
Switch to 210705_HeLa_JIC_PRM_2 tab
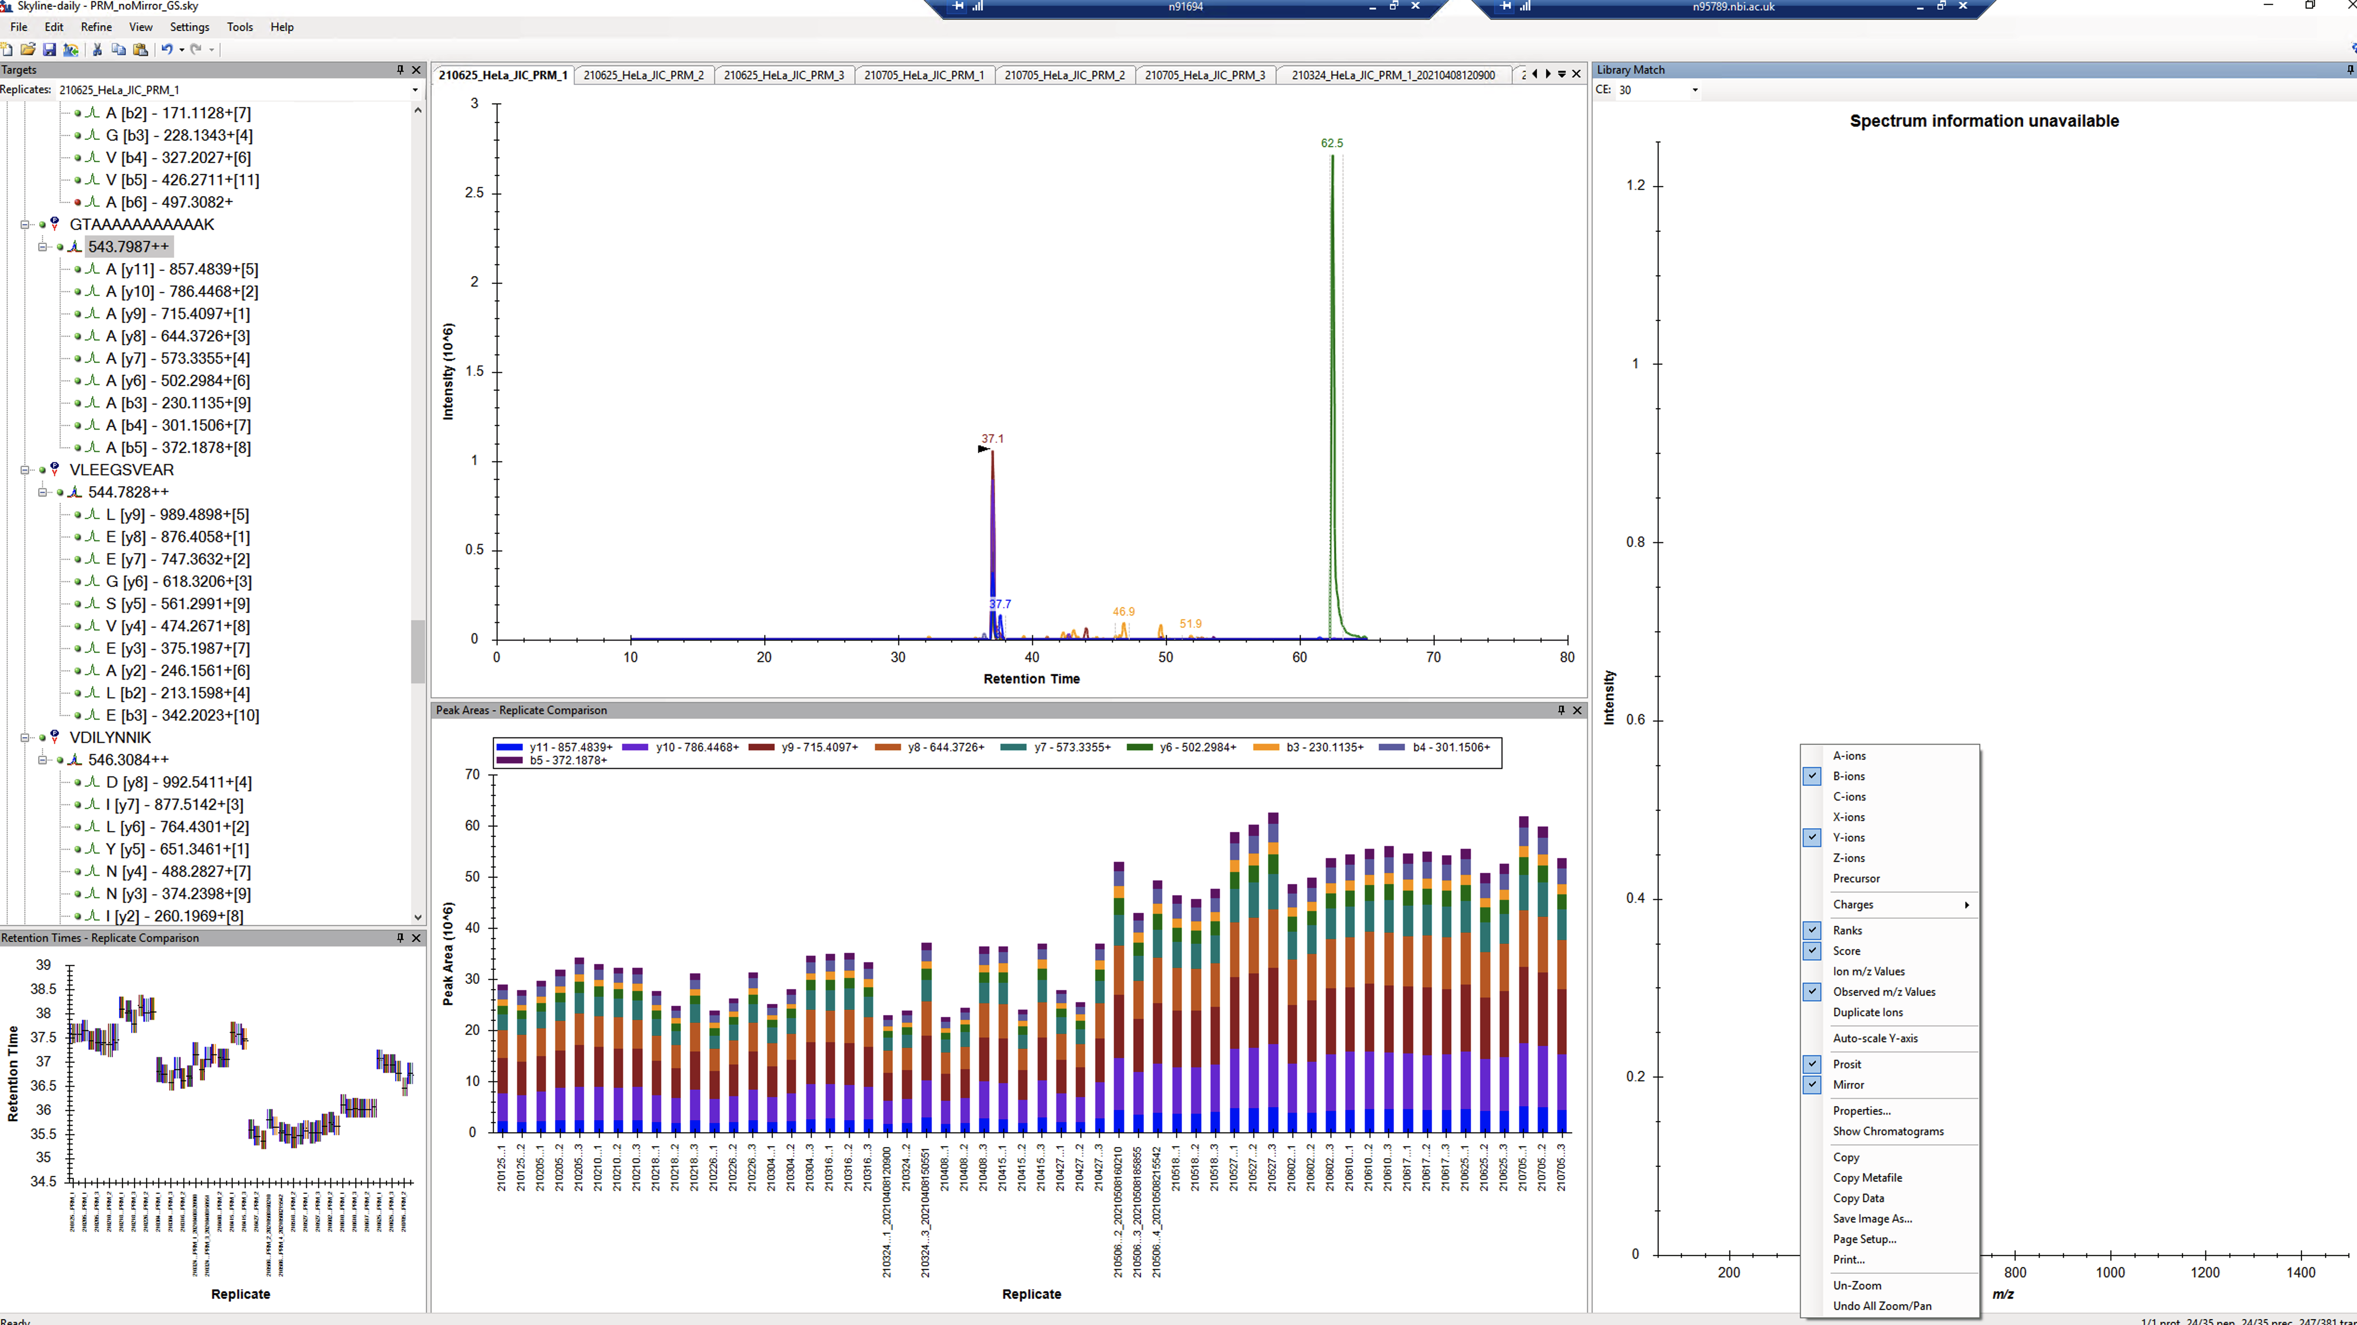tap(1064, 75)
